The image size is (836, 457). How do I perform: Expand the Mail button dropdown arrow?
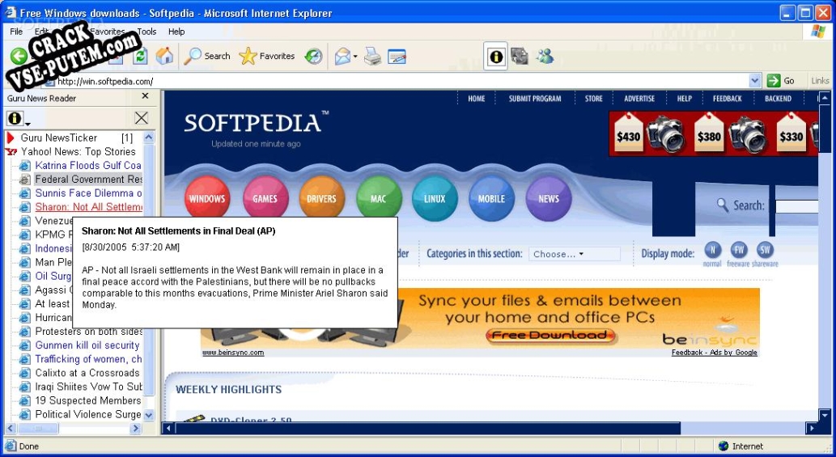point(355,57)
